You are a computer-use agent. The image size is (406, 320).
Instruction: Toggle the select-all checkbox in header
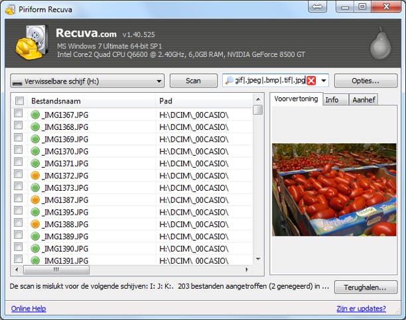pyautogui.click(x=19, y=101)
